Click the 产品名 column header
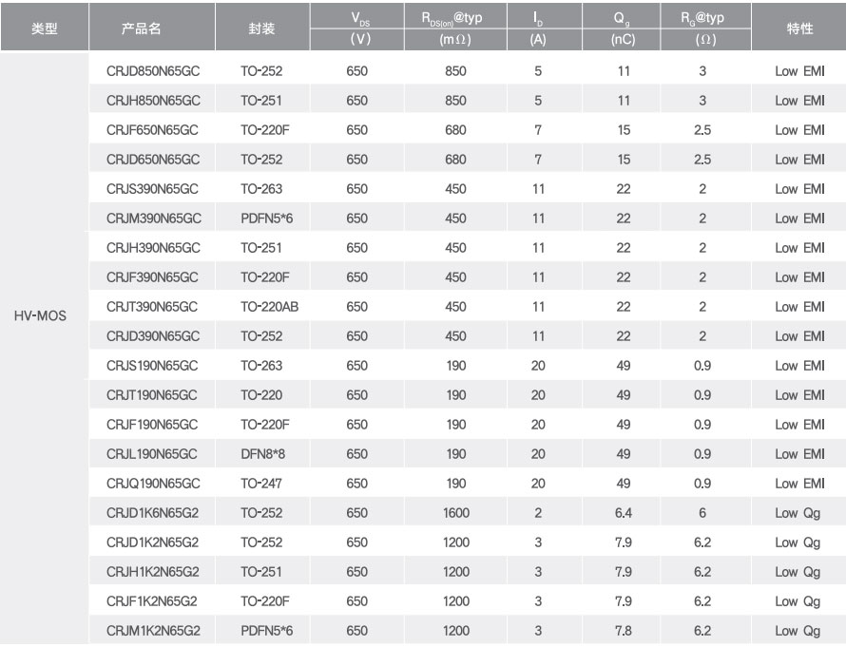This screenshot has width=846, height=647. click(x=141, y=29)
